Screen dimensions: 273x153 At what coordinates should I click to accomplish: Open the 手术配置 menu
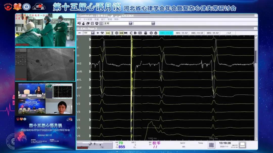tap(87, 19)
